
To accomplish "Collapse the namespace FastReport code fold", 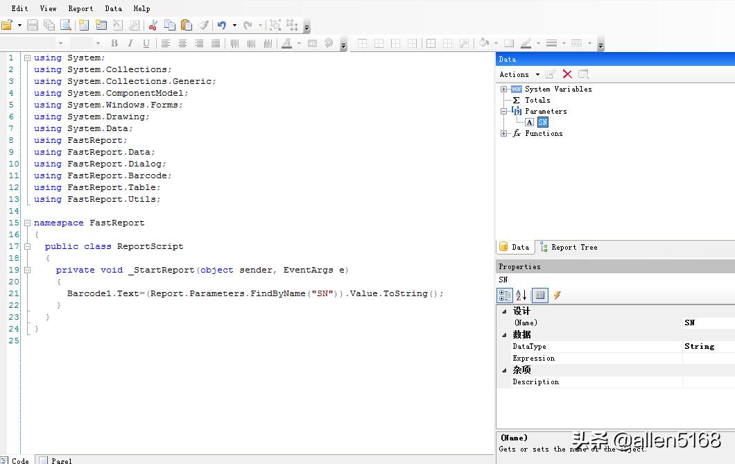I will tap(27, 223).
